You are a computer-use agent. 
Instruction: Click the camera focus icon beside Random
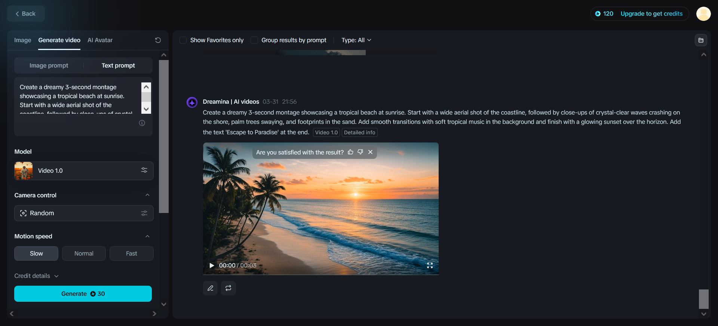click(x=23, y=213)
